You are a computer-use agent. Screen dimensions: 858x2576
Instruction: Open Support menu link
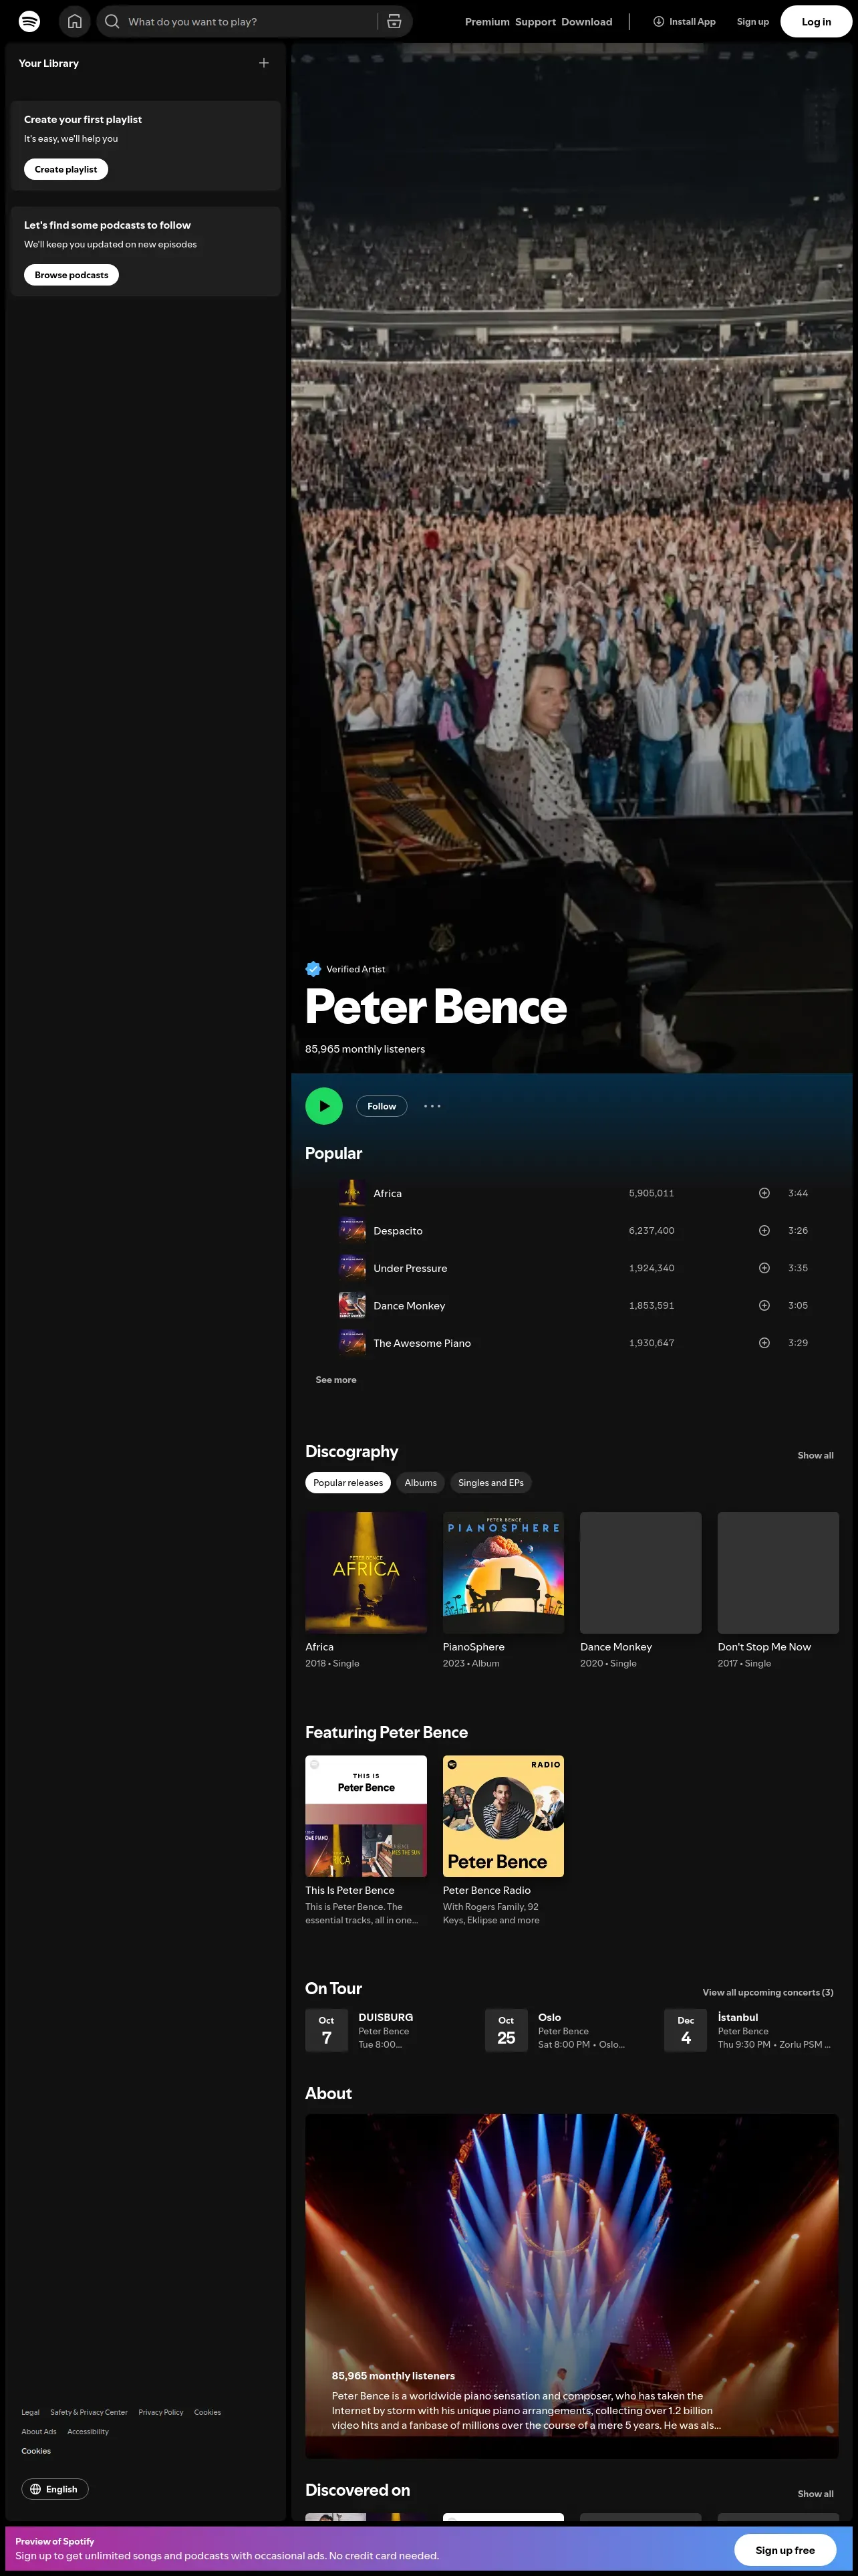(535, 22)
